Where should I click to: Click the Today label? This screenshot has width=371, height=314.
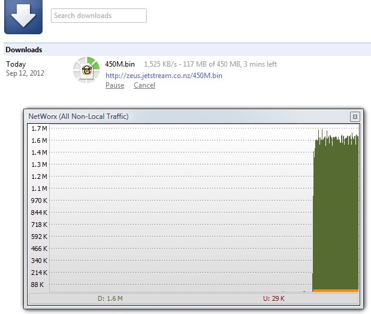coord(16,64)
